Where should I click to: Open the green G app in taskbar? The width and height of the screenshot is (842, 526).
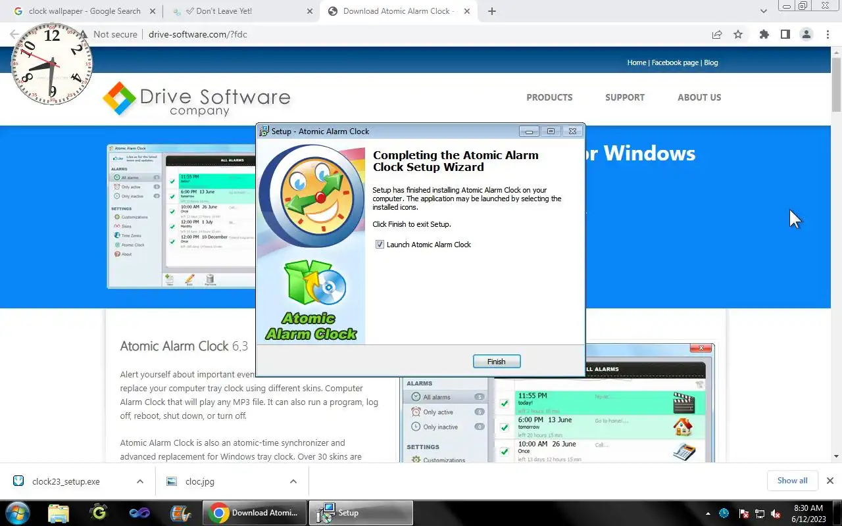click(99, 513)
